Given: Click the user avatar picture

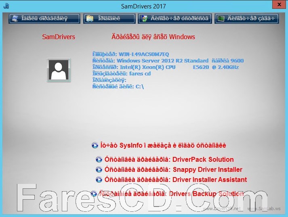Looking at the screenshot, I should (x=59, y=70).
